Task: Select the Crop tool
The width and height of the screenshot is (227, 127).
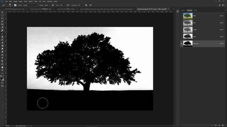Action: pos(2,24)
